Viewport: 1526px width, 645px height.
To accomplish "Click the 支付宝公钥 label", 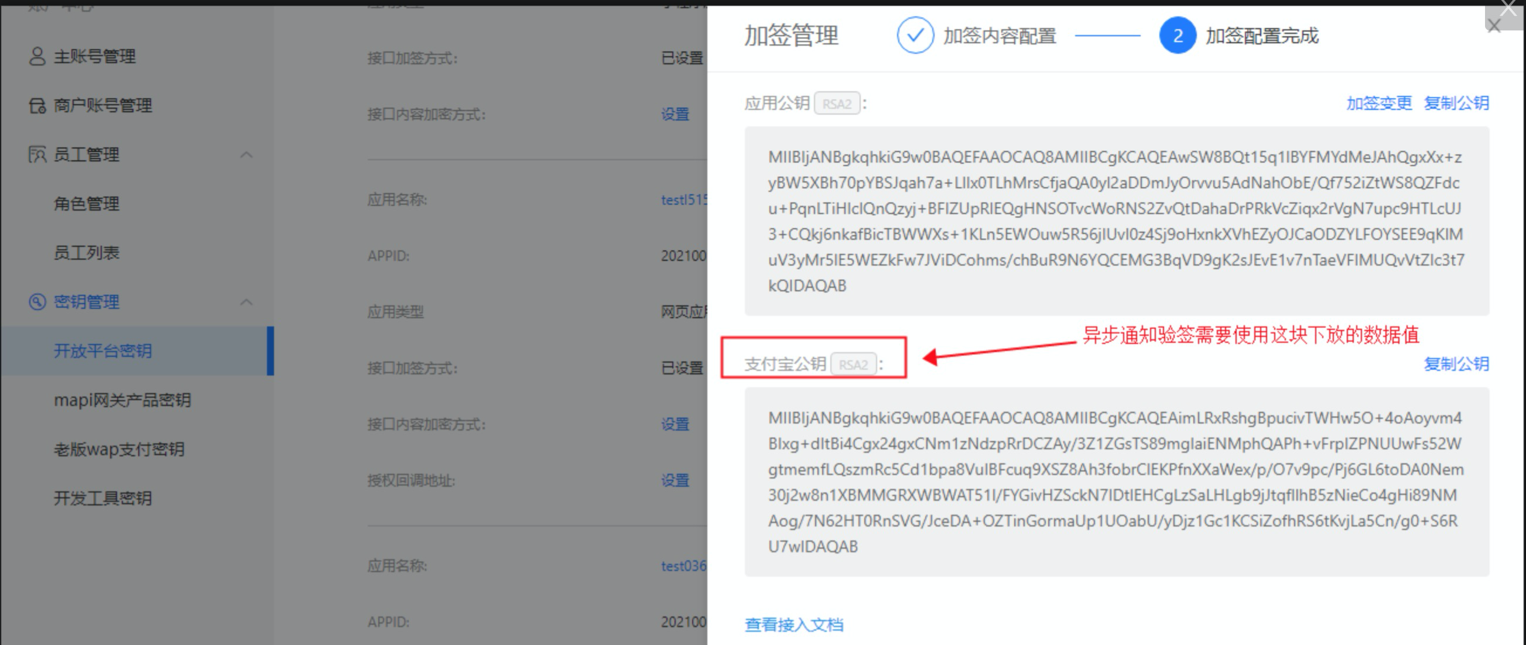I will pyautogui.click(x=785, y=363).
